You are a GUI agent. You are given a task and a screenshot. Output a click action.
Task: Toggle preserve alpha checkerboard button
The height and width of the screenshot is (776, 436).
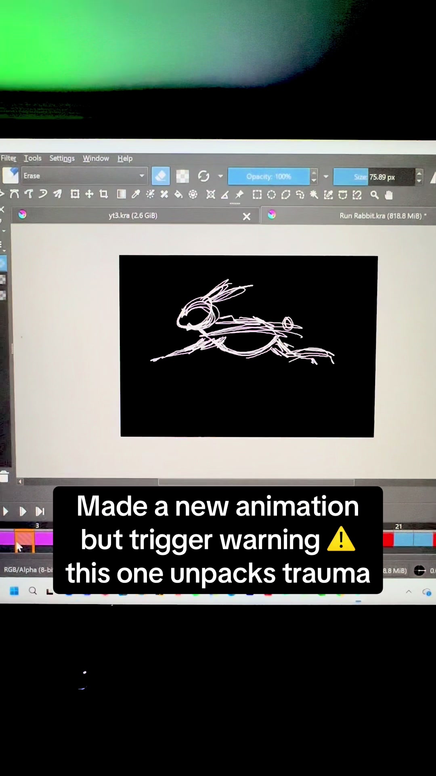point(182,176)
